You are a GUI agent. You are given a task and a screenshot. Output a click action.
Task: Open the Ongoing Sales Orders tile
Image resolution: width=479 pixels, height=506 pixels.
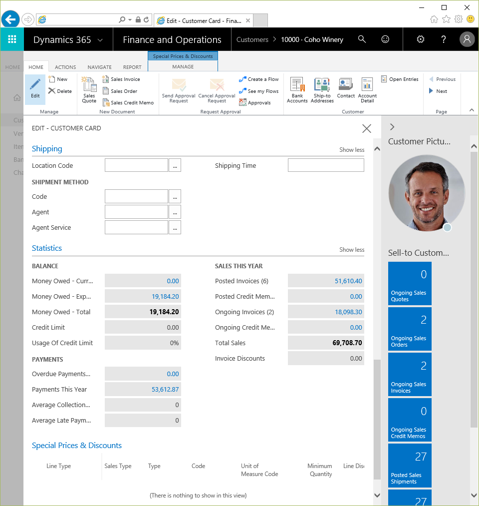pos(410,329)
